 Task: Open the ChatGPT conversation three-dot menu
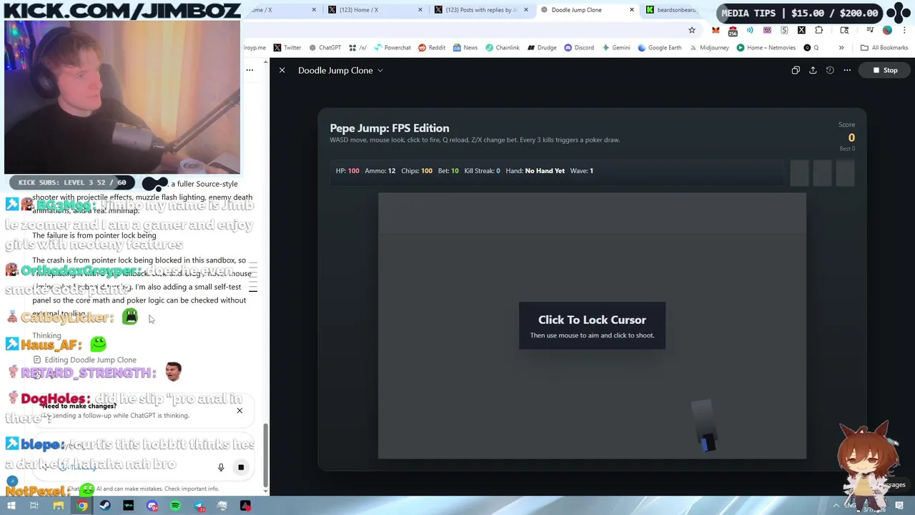click(x=249, y=70)
